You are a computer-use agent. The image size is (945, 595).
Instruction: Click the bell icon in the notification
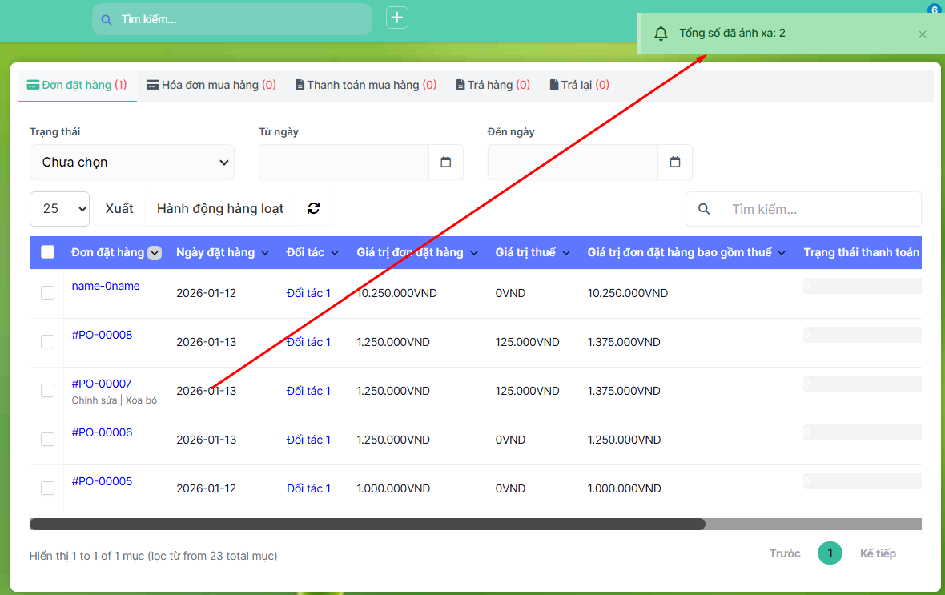[x=661, y=34]
